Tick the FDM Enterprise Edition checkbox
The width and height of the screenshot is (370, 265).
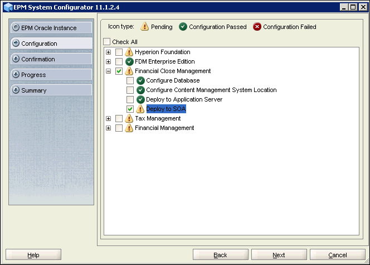point(119,61)
